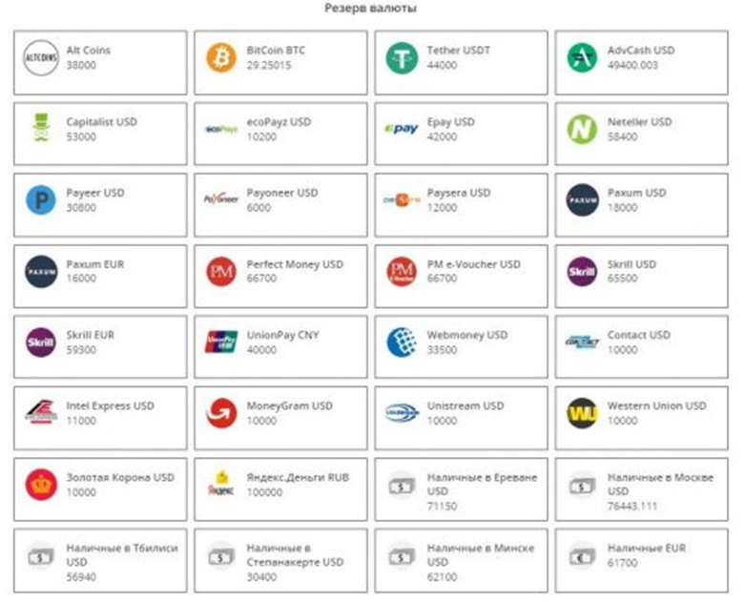Viewport: 745px width, 602px height.
Task: Click the UnionPay CNY card icon
Action: [x=220, y=342]
